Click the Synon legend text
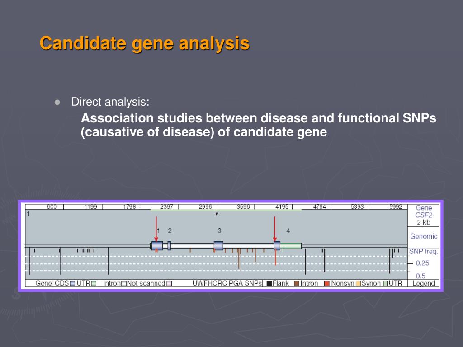 (372, 283)
